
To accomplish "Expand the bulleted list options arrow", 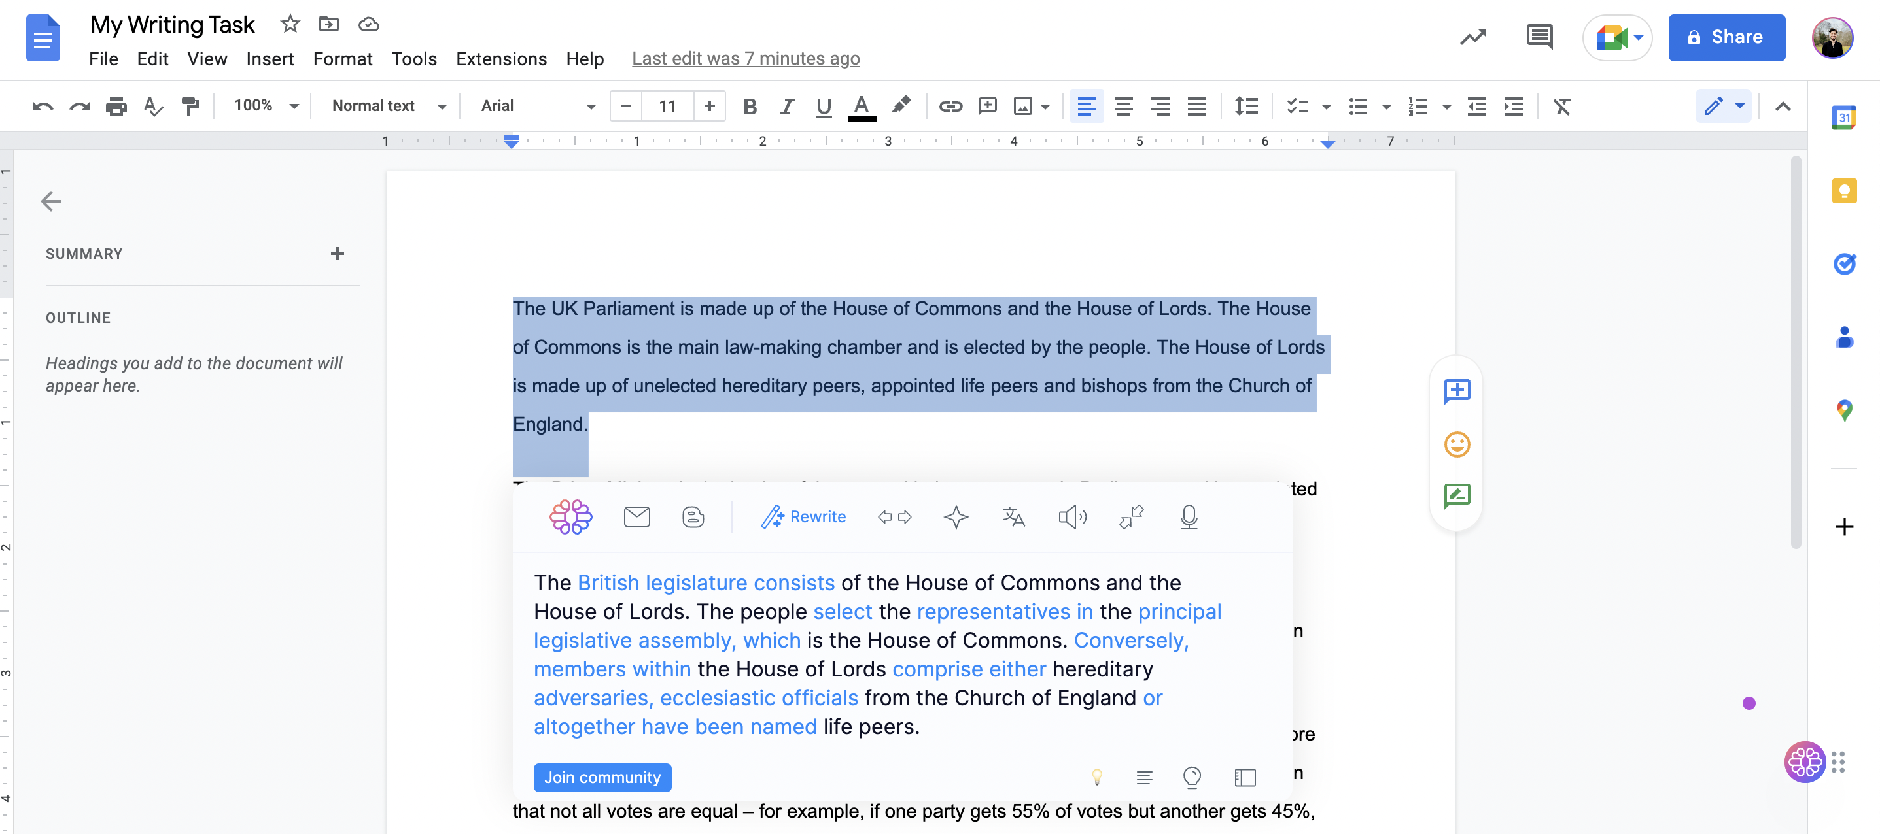I will click(1386, 107).
